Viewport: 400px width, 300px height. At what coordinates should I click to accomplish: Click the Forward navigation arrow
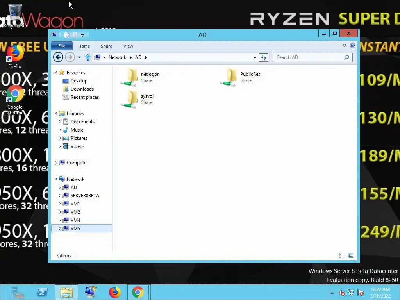70,57
